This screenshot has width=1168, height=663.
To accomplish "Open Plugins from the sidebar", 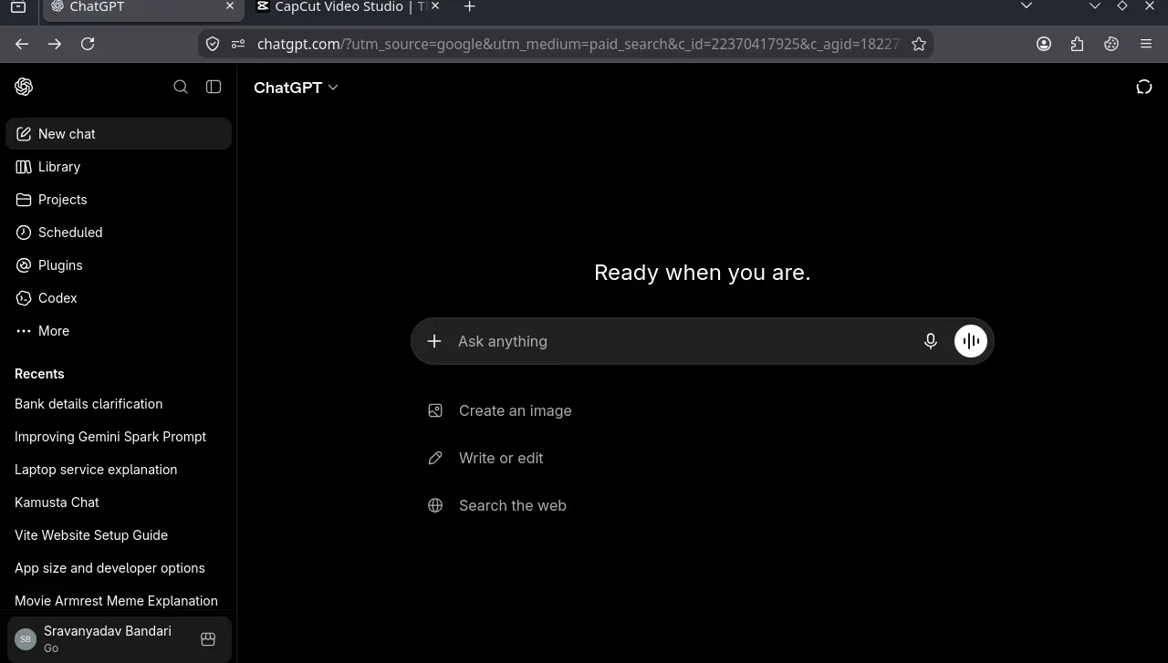I will (x=119, y=265).
